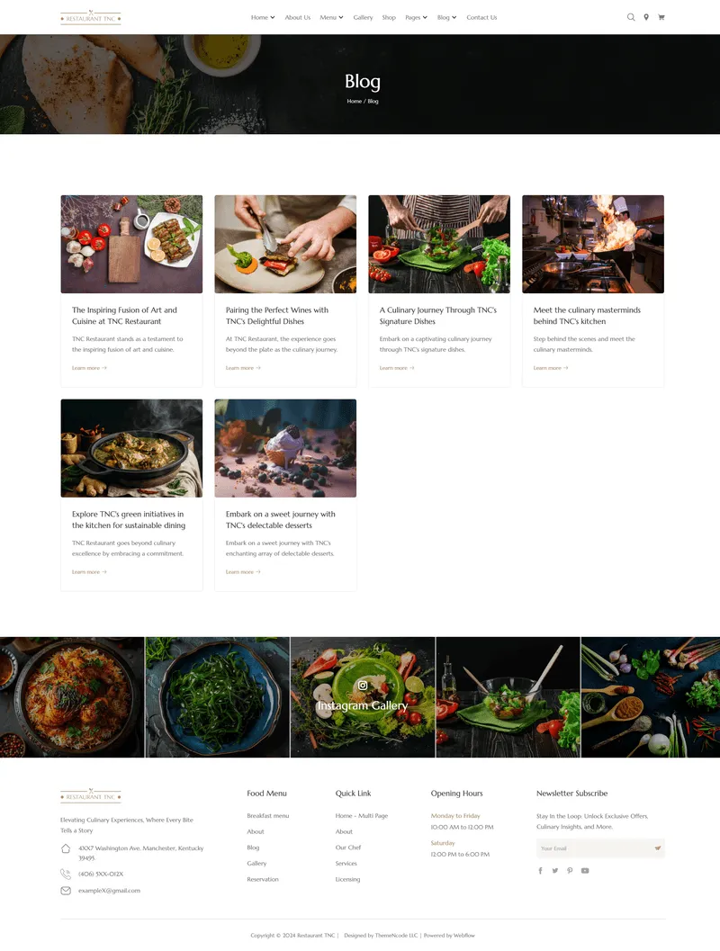Open the Twitter icon in footer

point(555,870)
